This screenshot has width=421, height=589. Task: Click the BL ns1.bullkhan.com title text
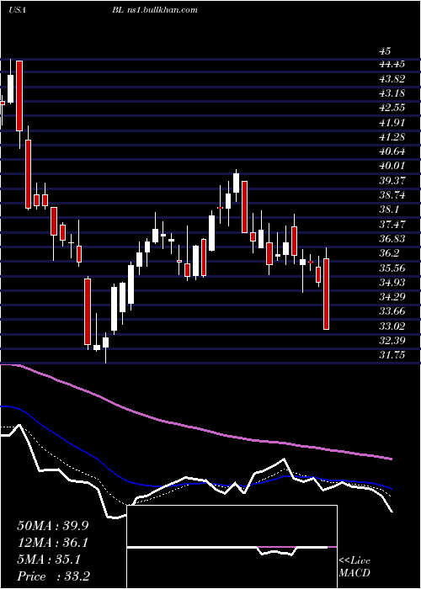point(154,10)
